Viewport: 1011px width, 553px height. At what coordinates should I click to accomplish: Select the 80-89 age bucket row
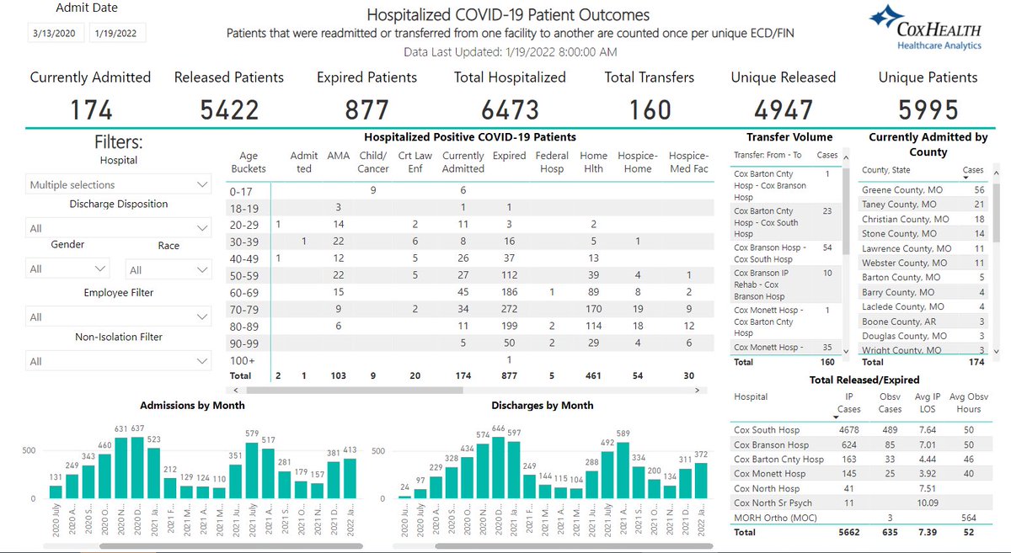point(470,326)
